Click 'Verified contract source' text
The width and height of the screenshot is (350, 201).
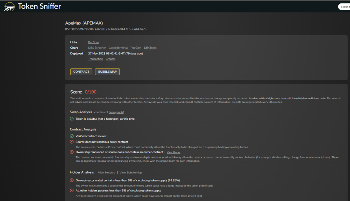91,136
